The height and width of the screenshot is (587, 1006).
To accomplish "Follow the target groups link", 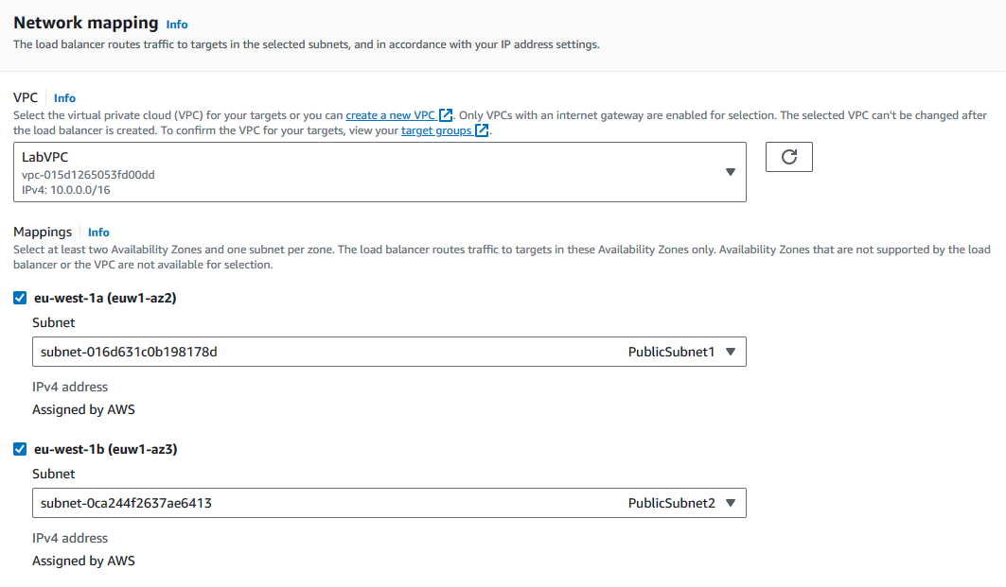I will click(436, 130).
